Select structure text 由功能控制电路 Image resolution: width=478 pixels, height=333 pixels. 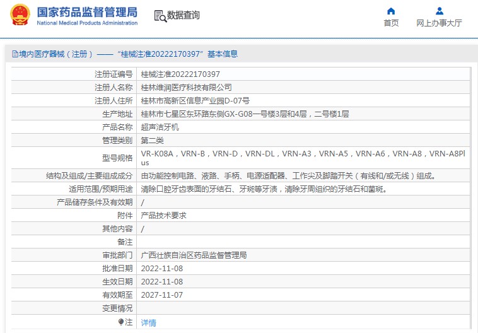(x=289, y=176)
